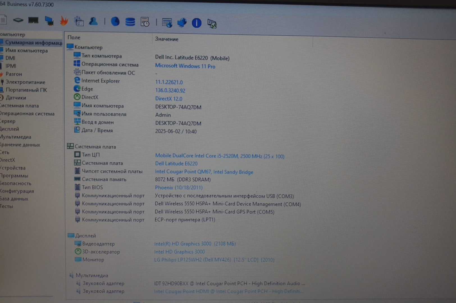Click the blue globe toolbar icon
The height and width of the screenshot is (303, 456).
tap(115, 22)
